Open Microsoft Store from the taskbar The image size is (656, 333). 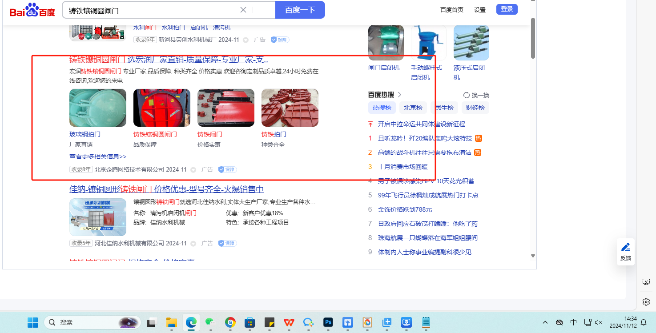pyautogui.click(x=250, y=322)
